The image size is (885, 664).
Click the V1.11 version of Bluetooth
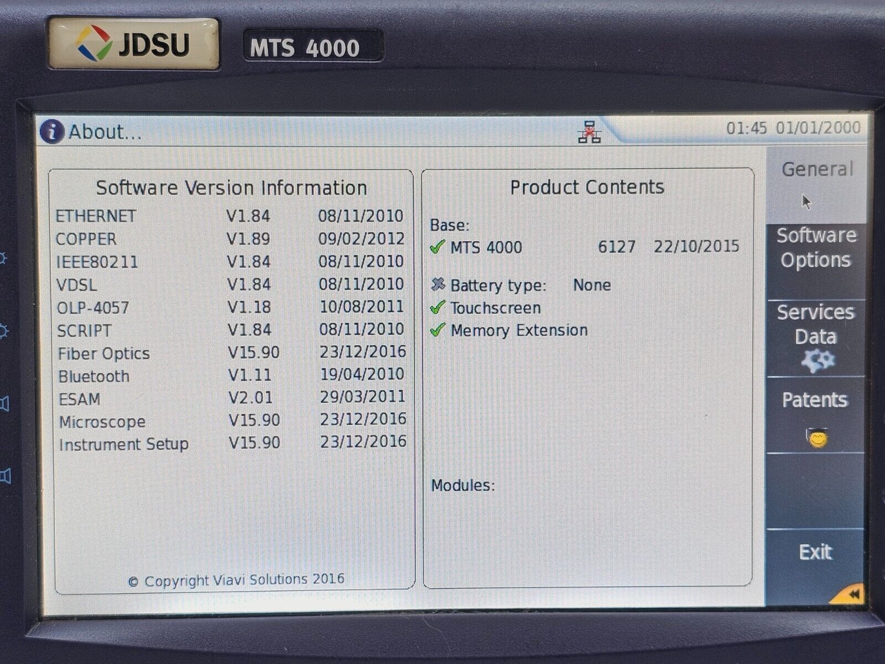pyautogui.click(x=250, y=375)
